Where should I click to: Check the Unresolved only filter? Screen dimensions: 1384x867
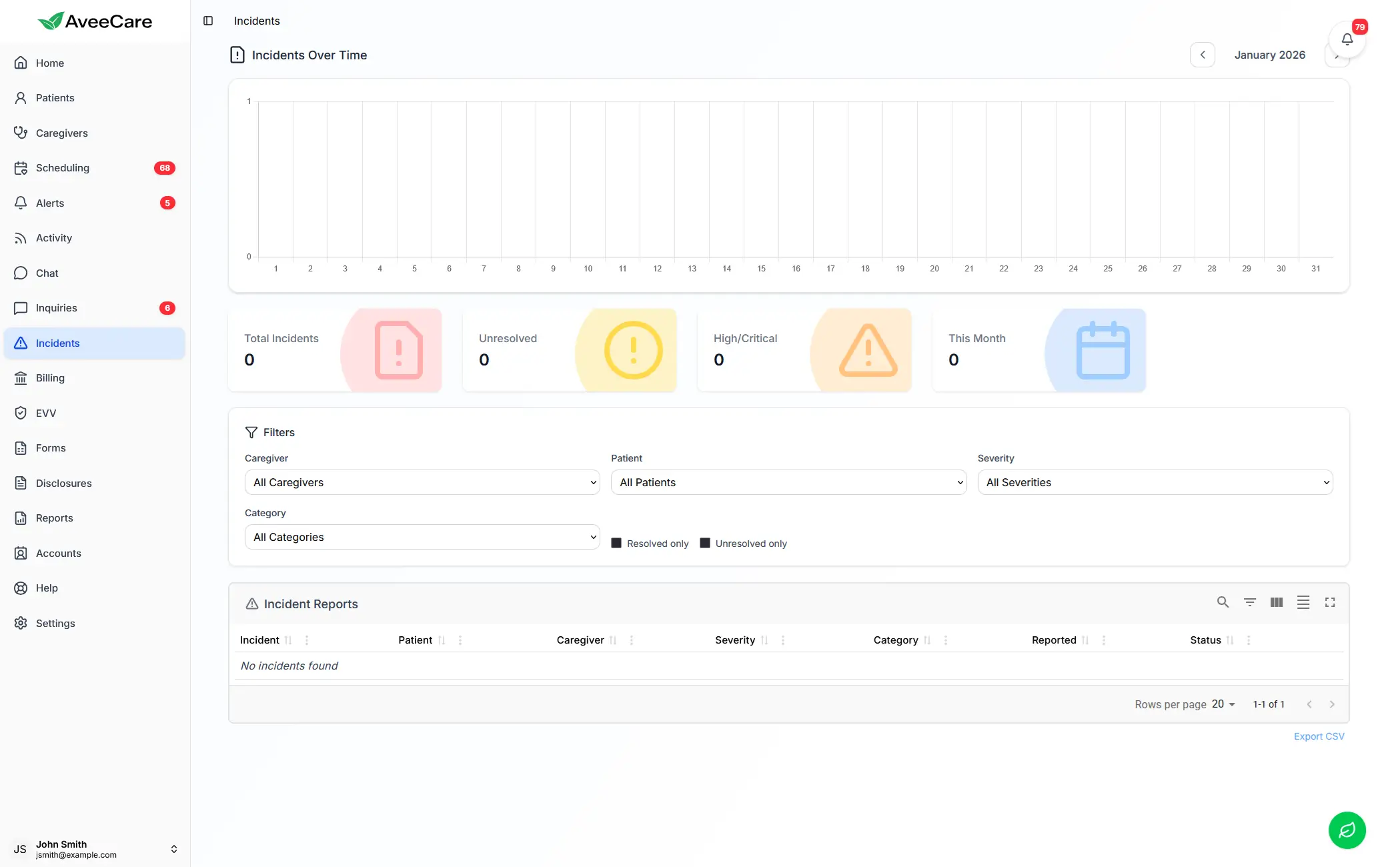point(704,543)
